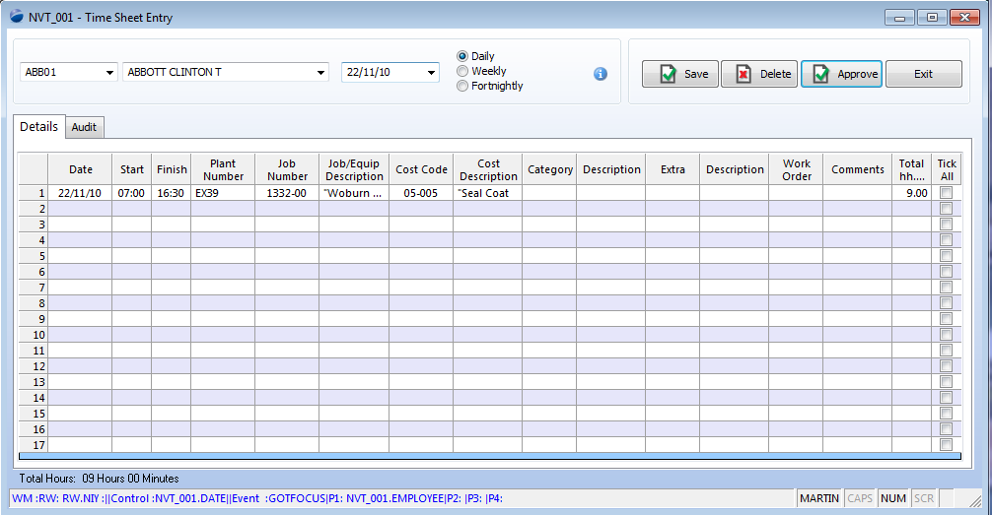Screen dimensions: 992x515
Task: Tick the checkbox in row 17
Action: point(947,445)
